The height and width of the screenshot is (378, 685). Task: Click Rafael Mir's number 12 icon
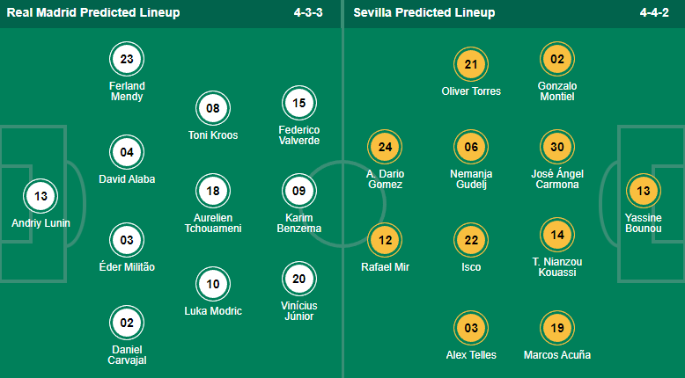(x=385, y=240)
